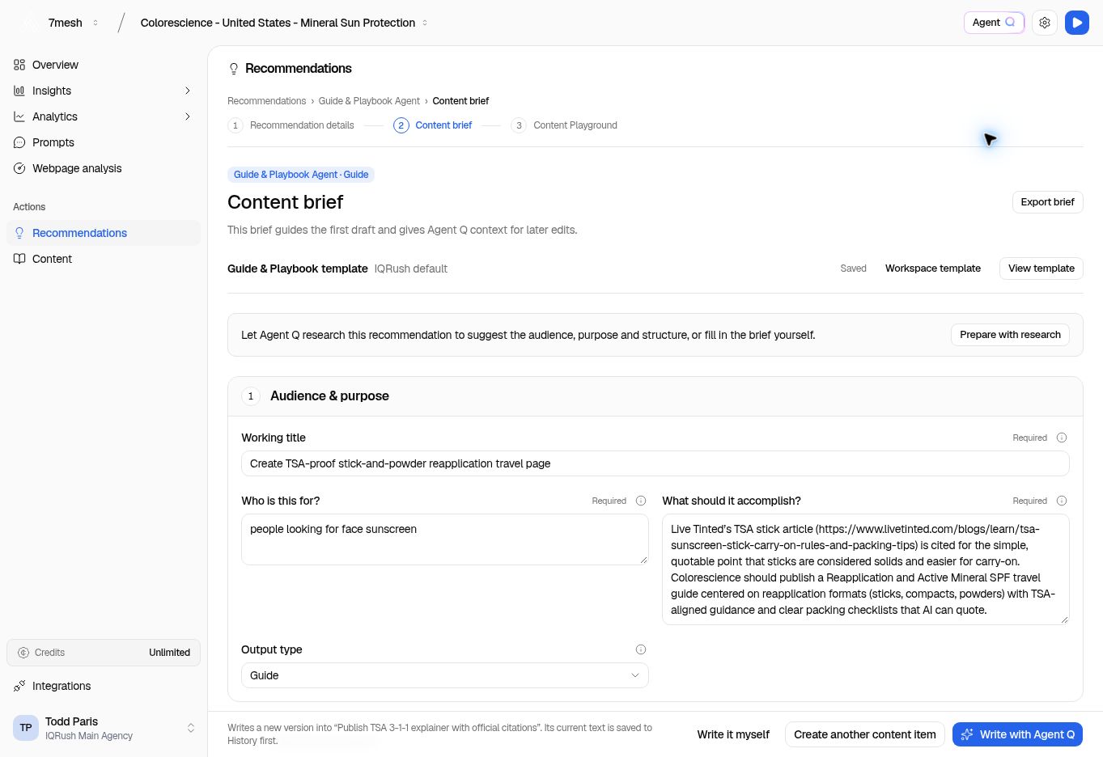Open the Output type Guide dropdown
This screenshot has width=1103, height=757.
[x=445, y=675]
